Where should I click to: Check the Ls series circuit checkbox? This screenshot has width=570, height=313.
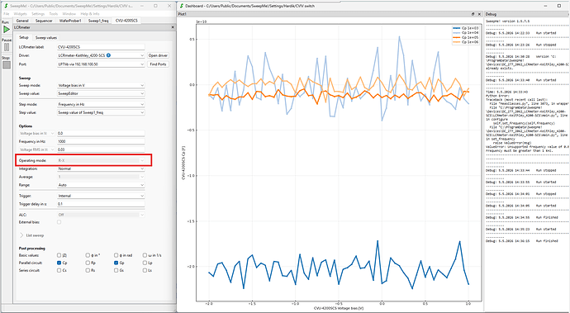click(145, 270)
